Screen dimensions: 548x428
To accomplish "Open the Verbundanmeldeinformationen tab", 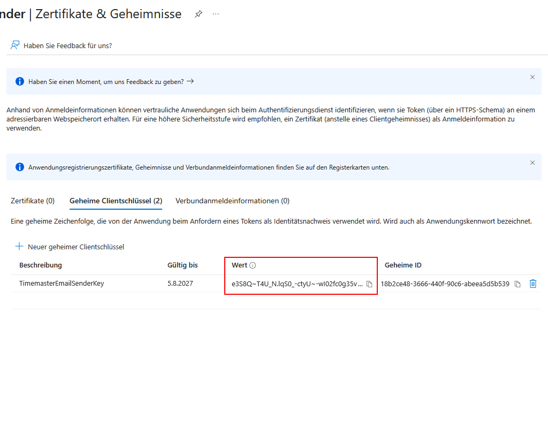I will pos(232,201).
